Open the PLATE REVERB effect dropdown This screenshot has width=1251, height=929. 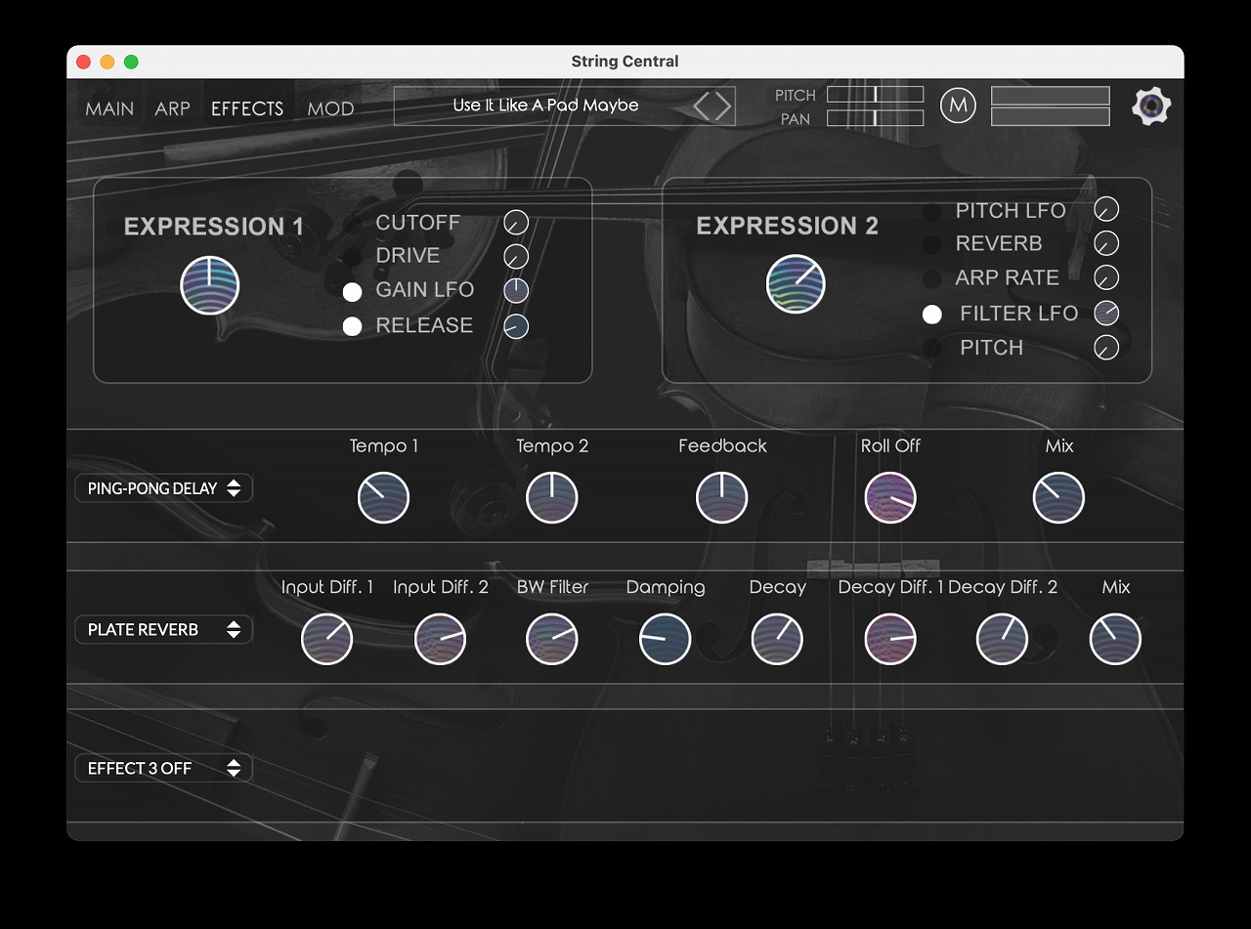164,630
